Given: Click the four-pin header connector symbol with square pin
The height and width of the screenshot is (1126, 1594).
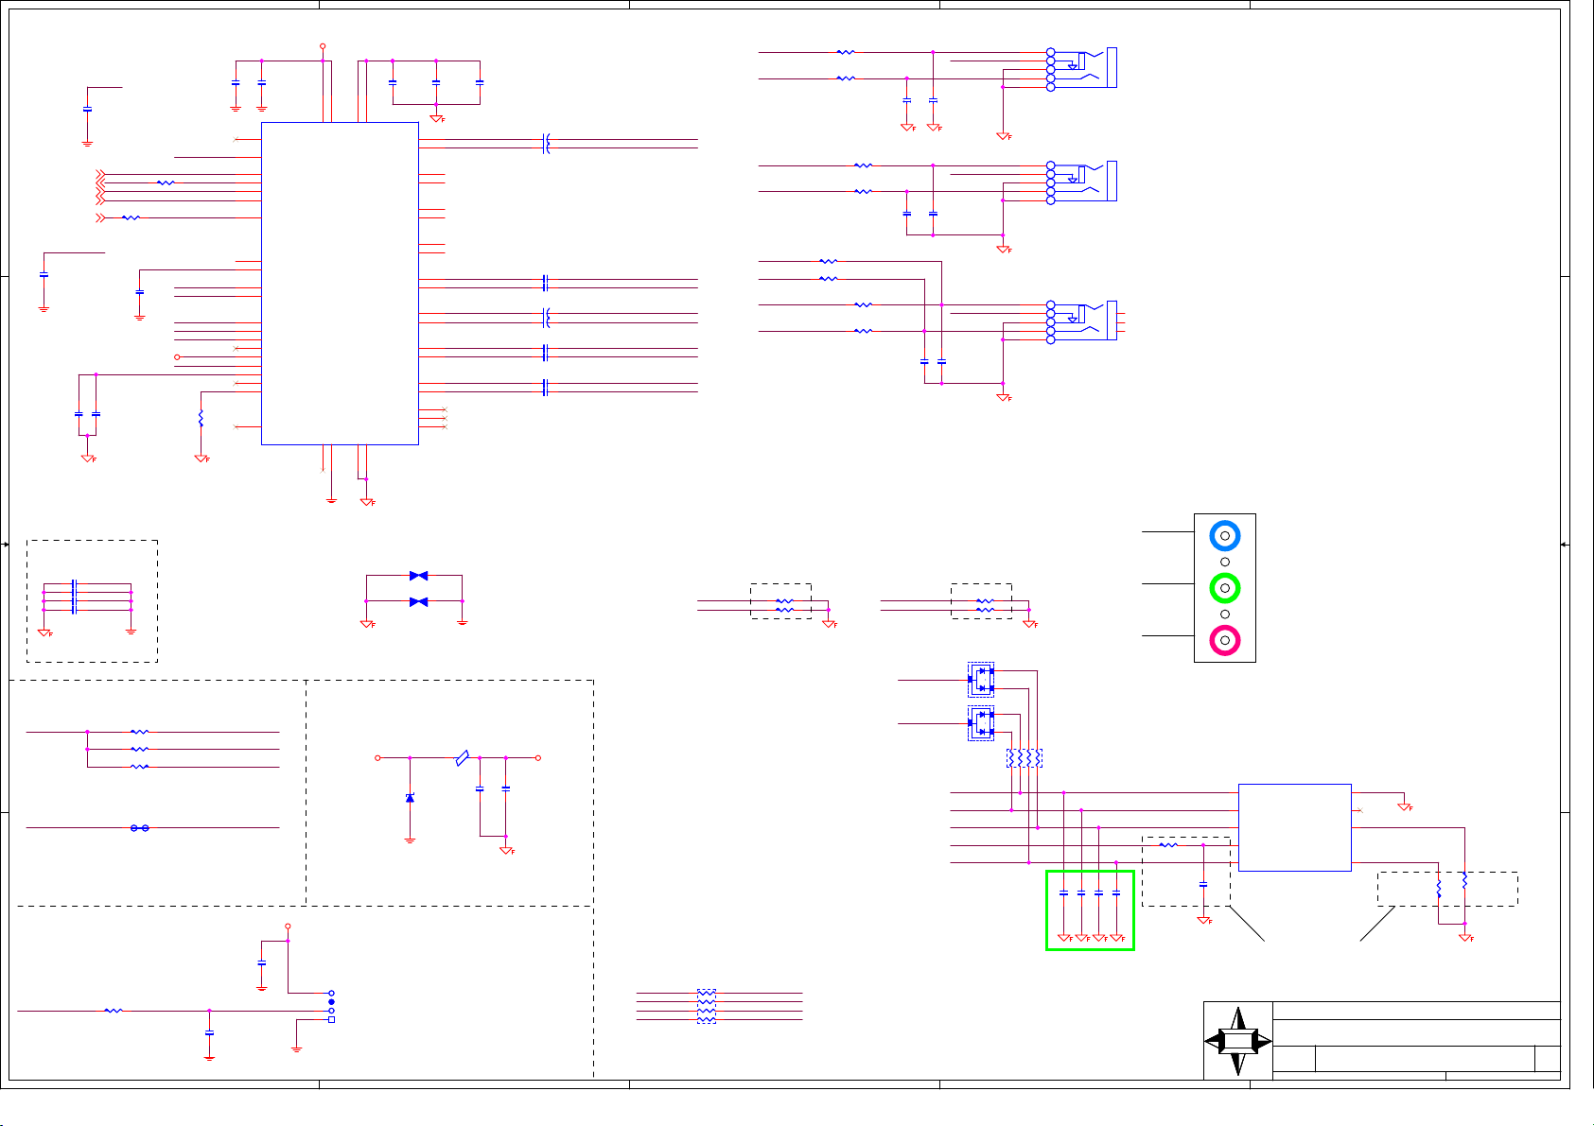Looking at the screenshot, I should [x=331, y=1006].
